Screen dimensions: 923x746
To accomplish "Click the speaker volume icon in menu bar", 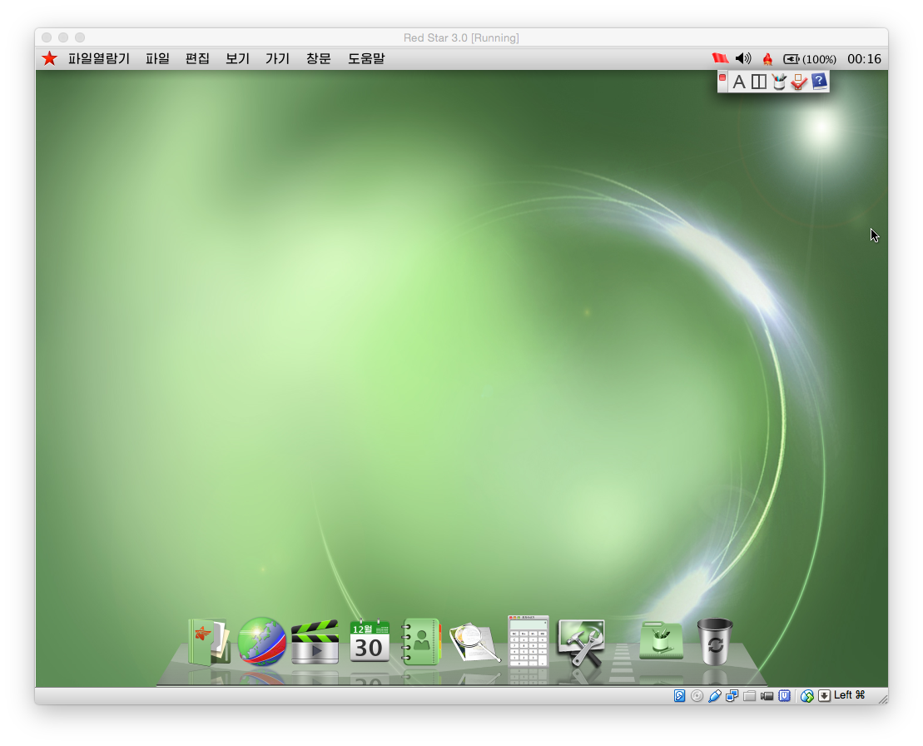I will click(743, 59).
